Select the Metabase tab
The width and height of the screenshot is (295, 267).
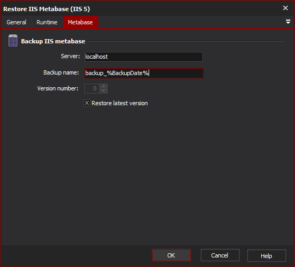[80, 22]
